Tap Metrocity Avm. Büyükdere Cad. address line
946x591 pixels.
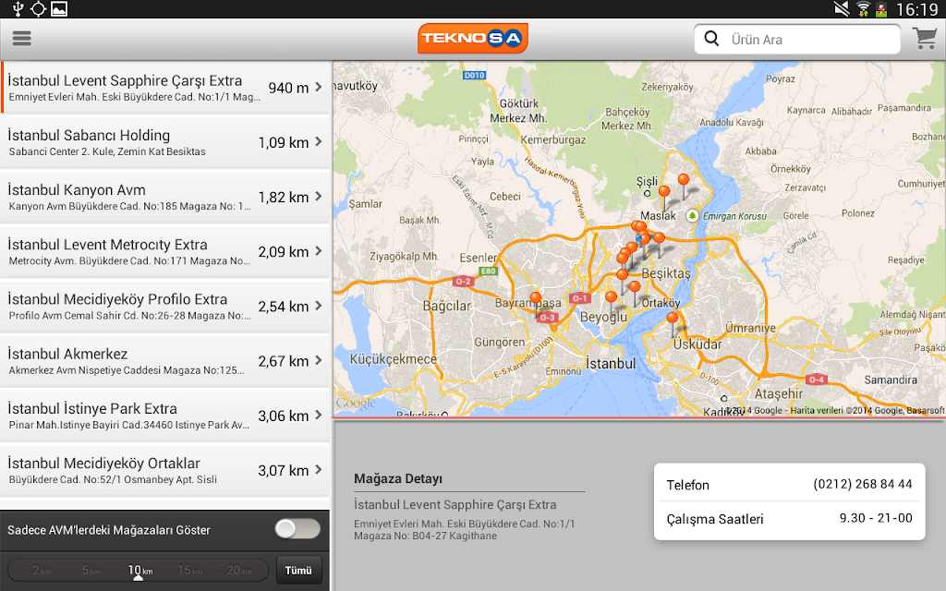click(129, 261)
